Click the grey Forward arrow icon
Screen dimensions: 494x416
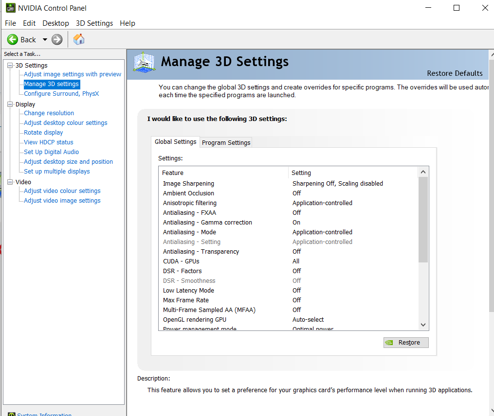point(57,40)
